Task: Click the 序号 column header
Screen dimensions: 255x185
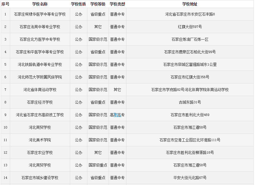Action: (x=5, y=4)
